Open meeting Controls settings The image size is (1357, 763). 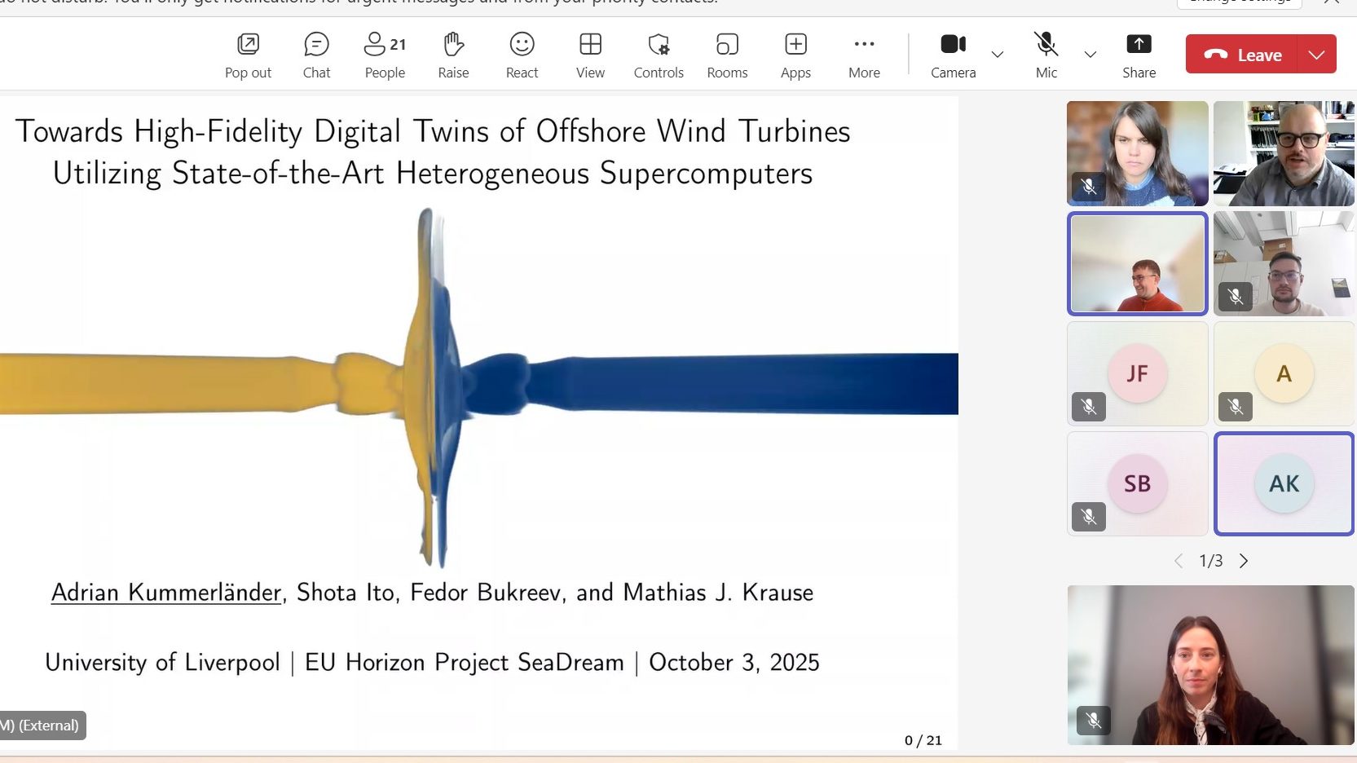(x=659, y=55)
